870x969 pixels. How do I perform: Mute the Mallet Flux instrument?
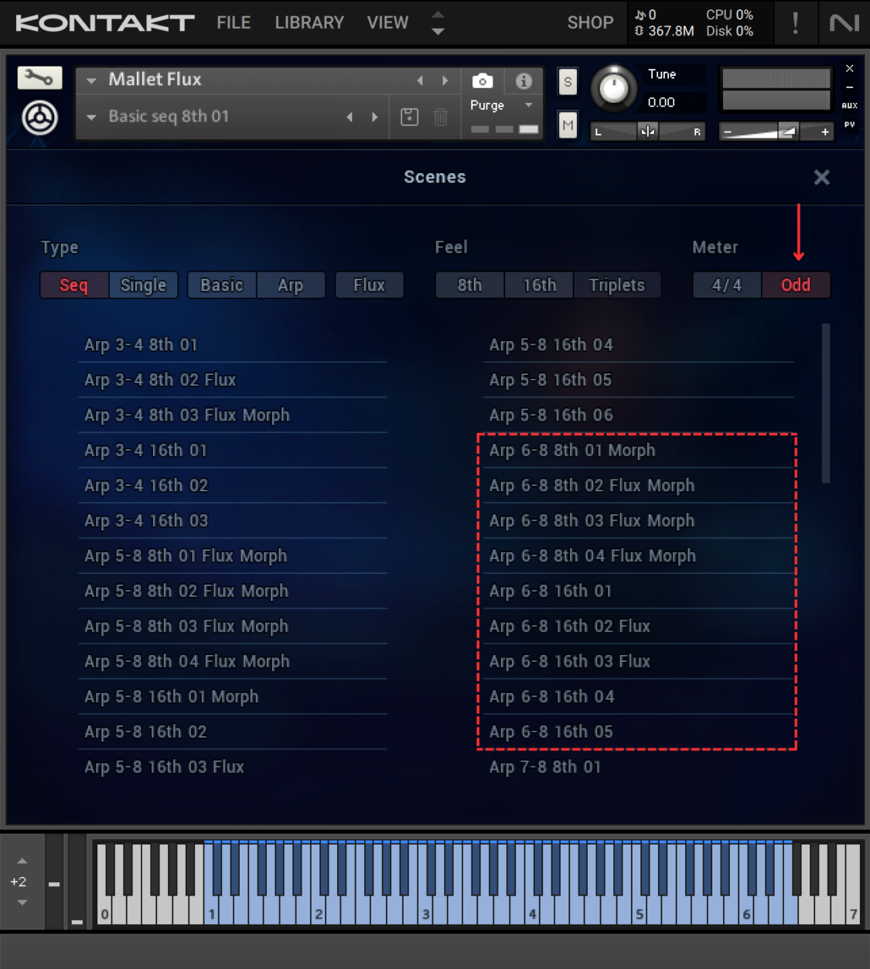(x=568, y=125)
